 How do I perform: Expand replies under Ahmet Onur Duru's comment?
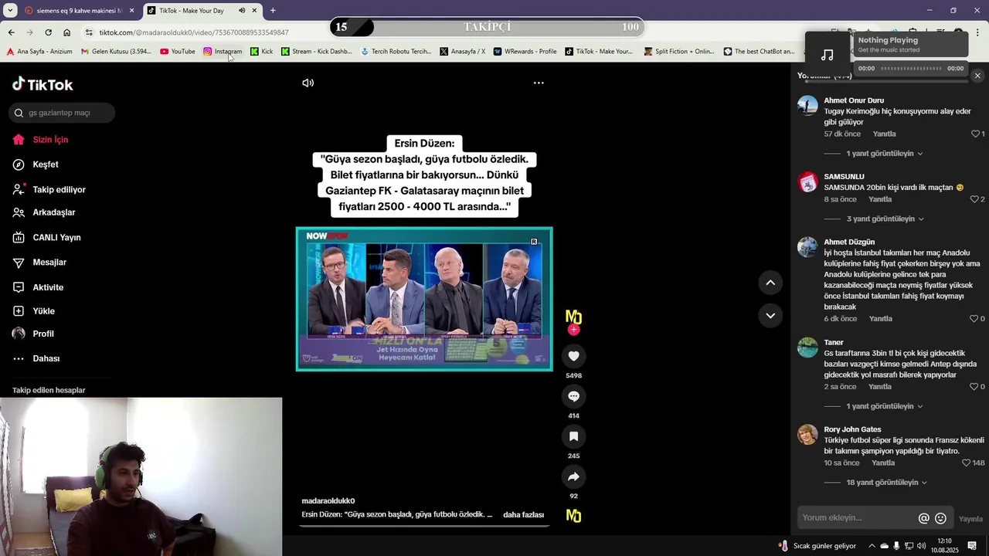click(x=884, y=154)
